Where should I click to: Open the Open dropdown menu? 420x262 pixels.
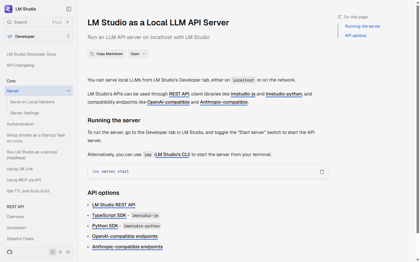tap(138, 54)
